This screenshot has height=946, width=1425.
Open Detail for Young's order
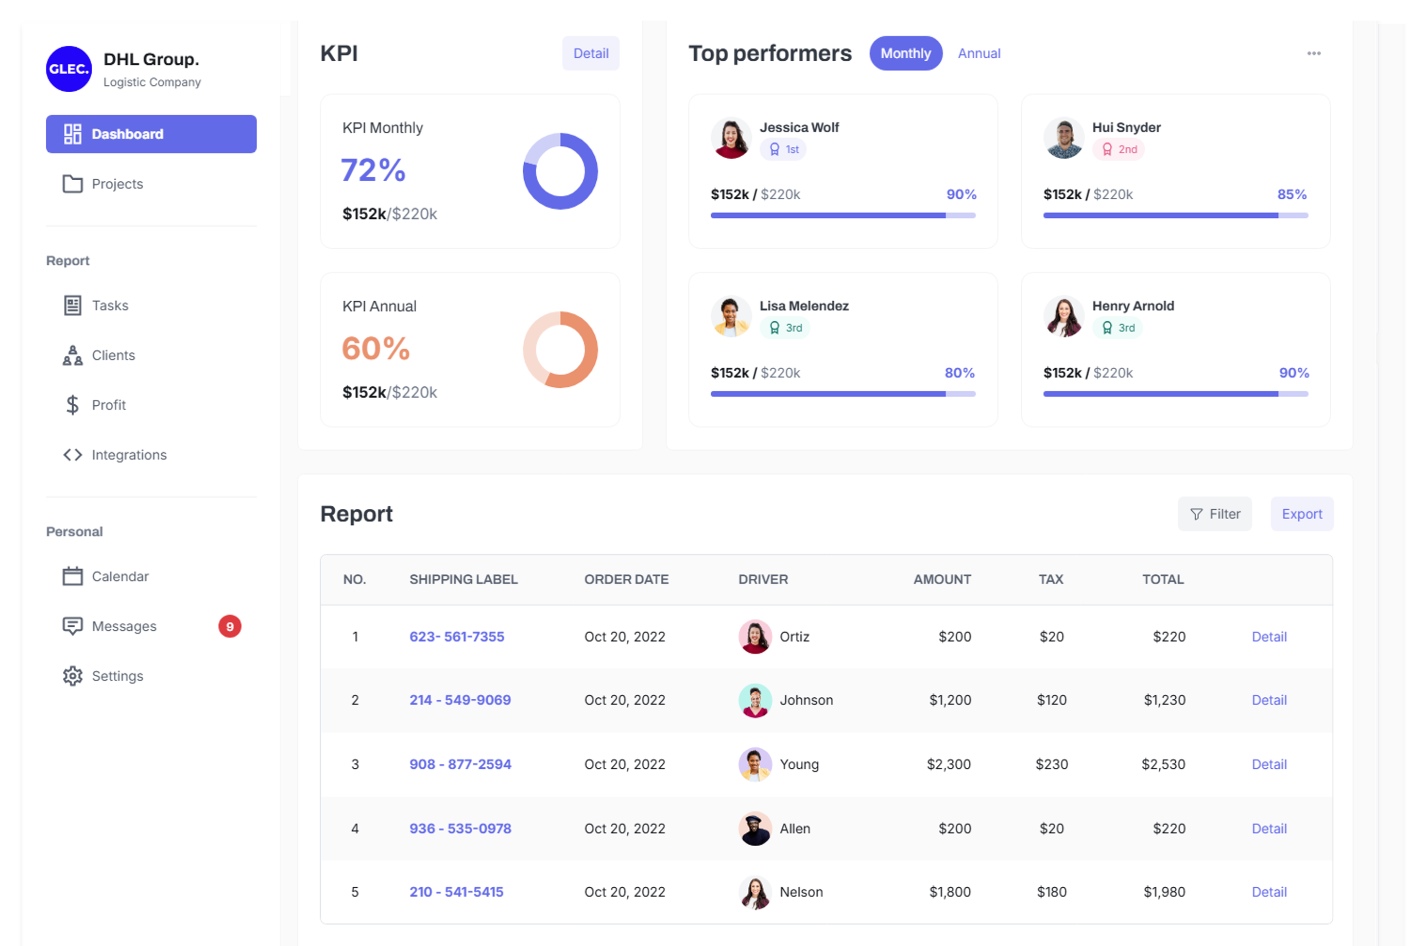pos(1269,764)
